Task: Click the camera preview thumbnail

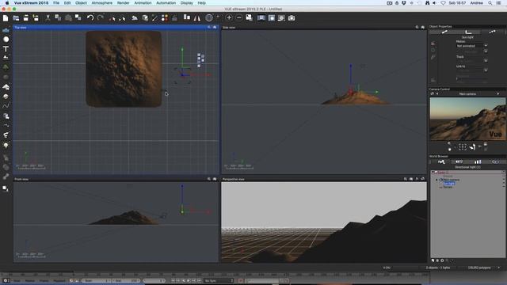Action: pos(467,119)
